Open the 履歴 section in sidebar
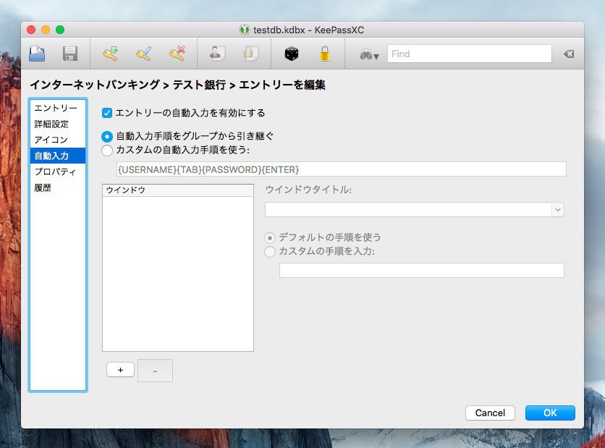 click(x=43, y=187)
